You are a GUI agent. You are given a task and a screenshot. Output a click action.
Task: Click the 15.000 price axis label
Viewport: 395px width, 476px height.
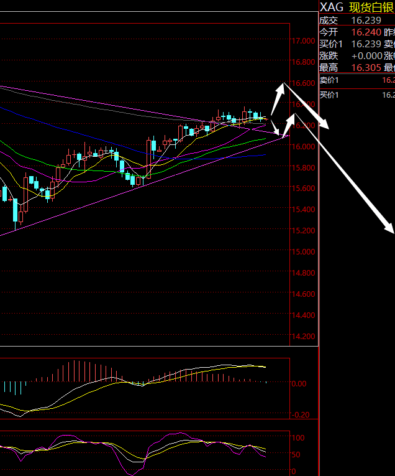(x=303, y=251)
